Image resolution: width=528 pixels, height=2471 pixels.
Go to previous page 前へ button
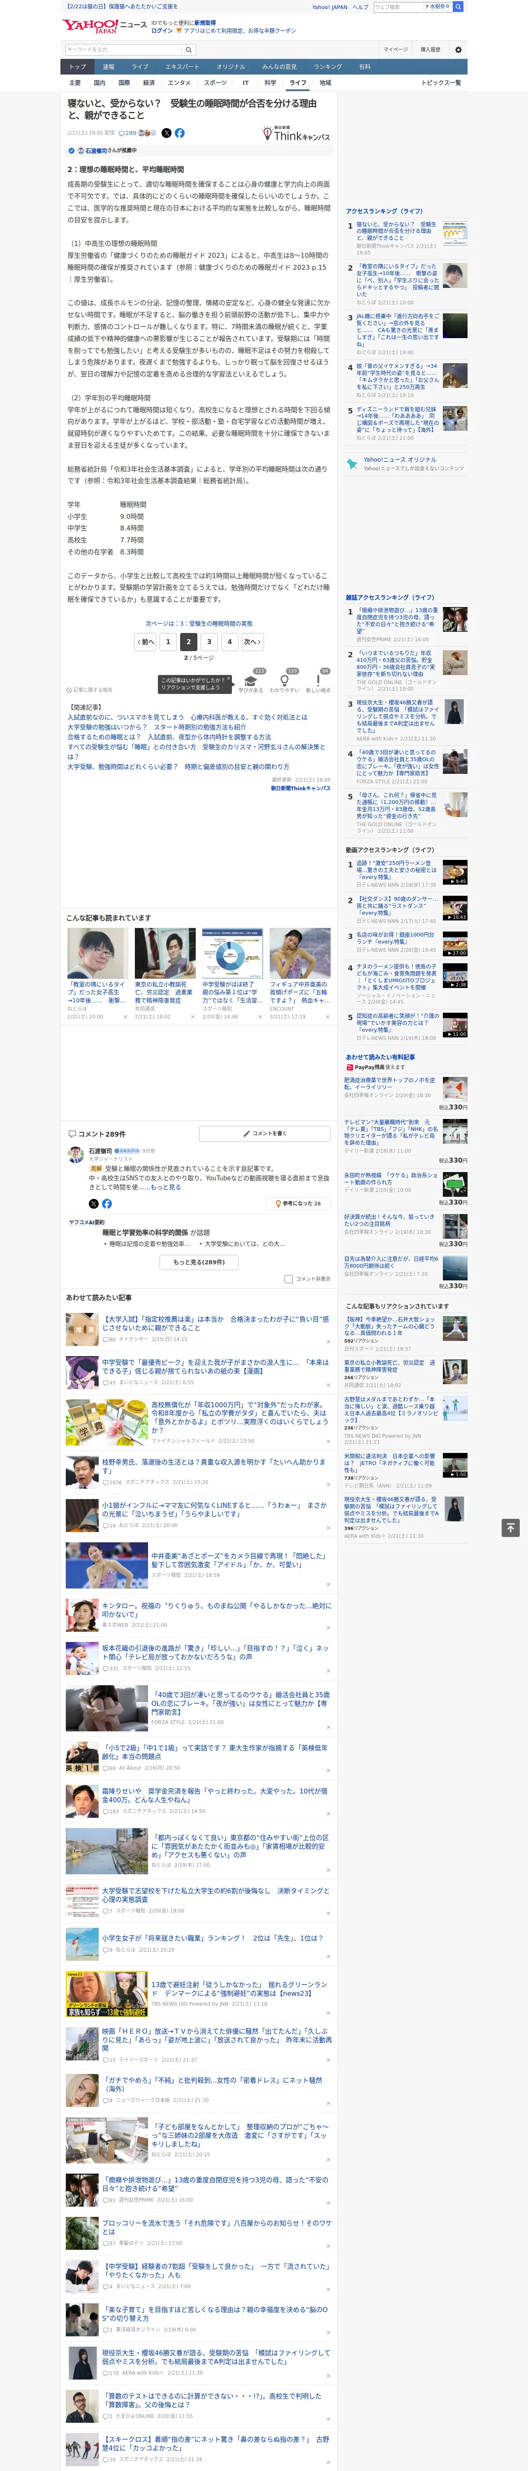coord(146,642)
